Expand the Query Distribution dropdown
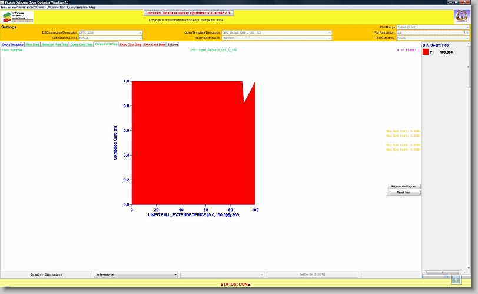This screenshot has height=294, width=478. (x=277, y=38)
